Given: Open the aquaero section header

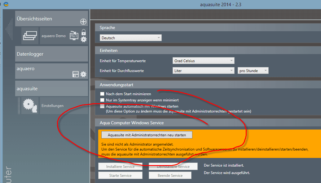Looking at the screenshot, I should (51, 71).
